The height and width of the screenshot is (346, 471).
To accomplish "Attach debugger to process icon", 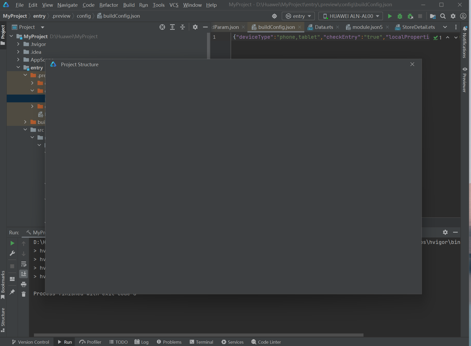I will pyautogui.click(x=410, y=16).
